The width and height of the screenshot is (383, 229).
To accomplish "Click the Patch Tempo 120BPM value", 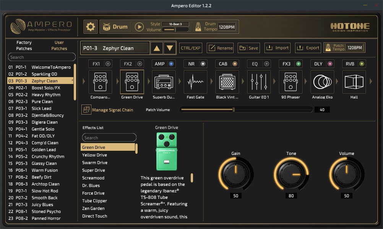I will [x=355, y=48].
